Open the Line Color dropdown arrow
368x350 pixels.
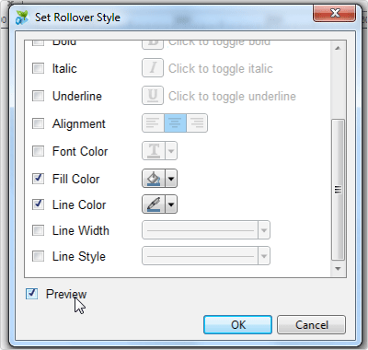pos(171,204)
